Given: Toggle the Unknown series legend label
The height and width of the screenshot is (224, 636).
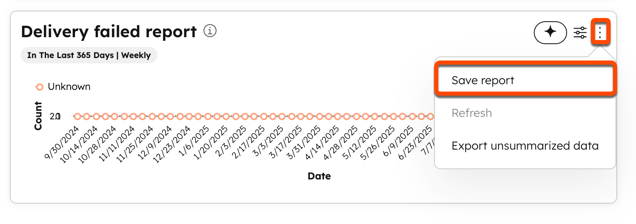Looking at the screenshot, I should [x=69, y=87].
